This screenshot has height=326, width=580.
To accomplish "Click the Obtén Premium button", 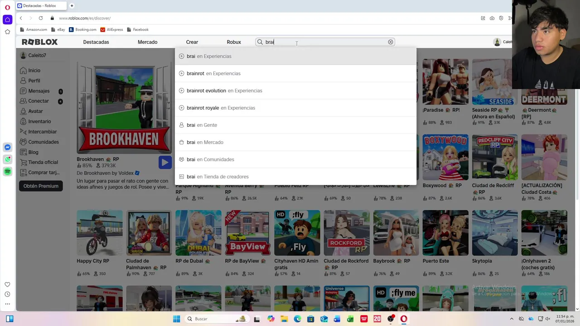I will click(41, 186).
